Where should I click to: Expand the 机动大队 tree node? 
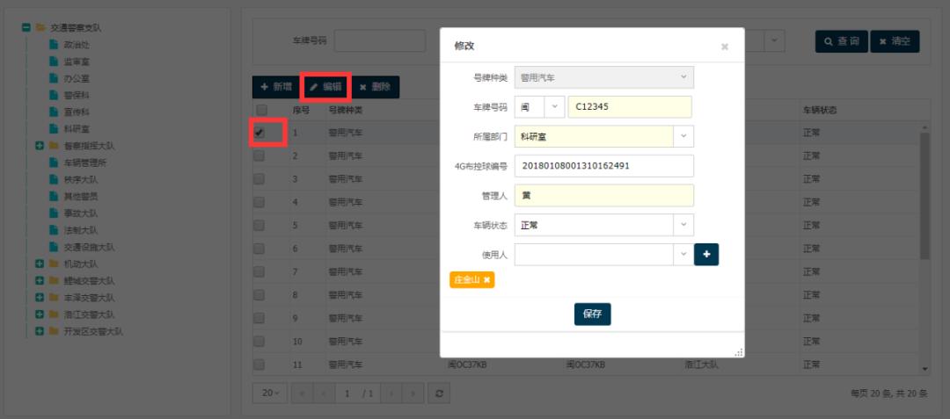pos(40,264)
